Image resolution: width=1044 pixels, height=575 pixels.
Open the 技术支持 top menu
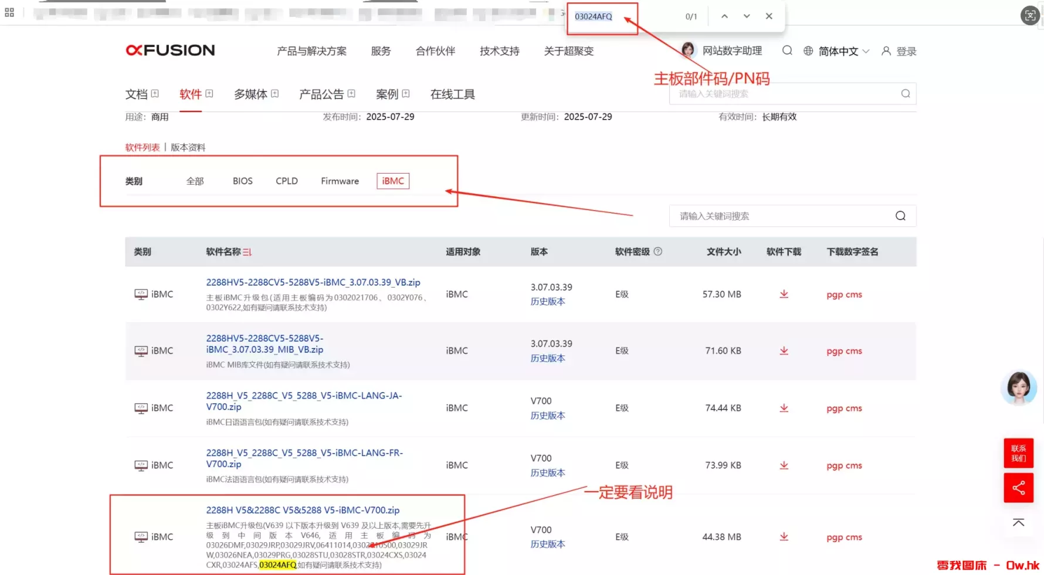499,51
